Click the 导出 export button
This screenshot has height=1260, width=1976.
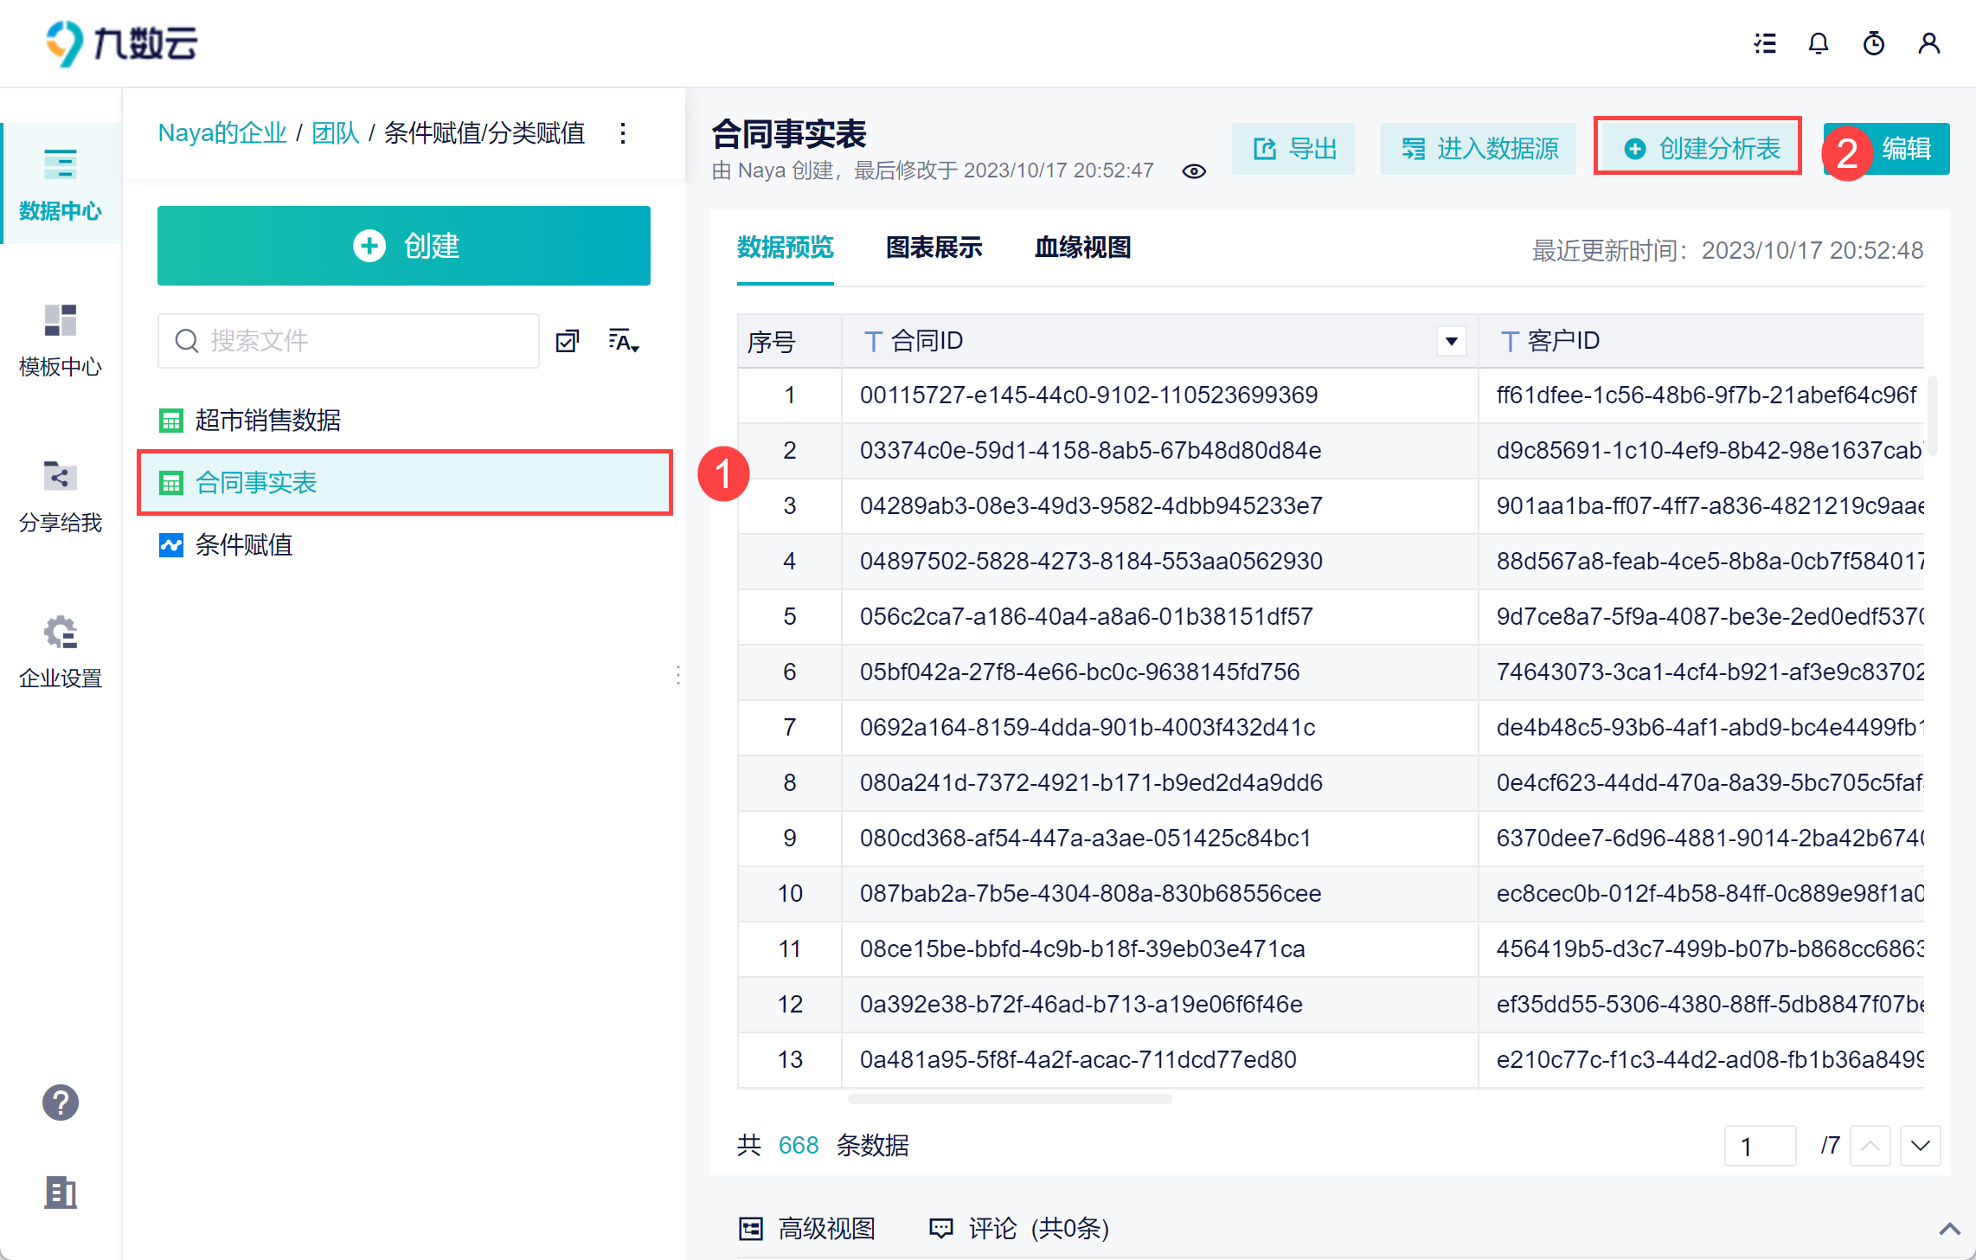click(1294, 149)
